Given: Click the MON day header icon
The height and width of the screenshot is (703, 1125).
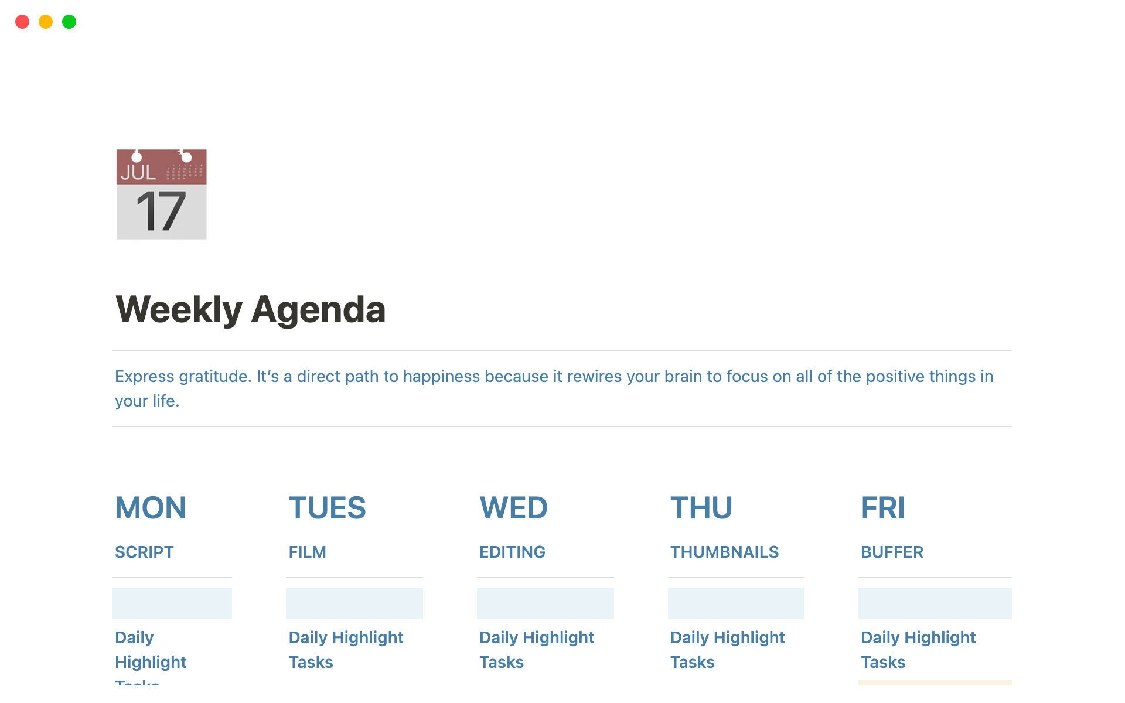Looking at the screenshot, I should pyautogui.click(x=151, y=506).
